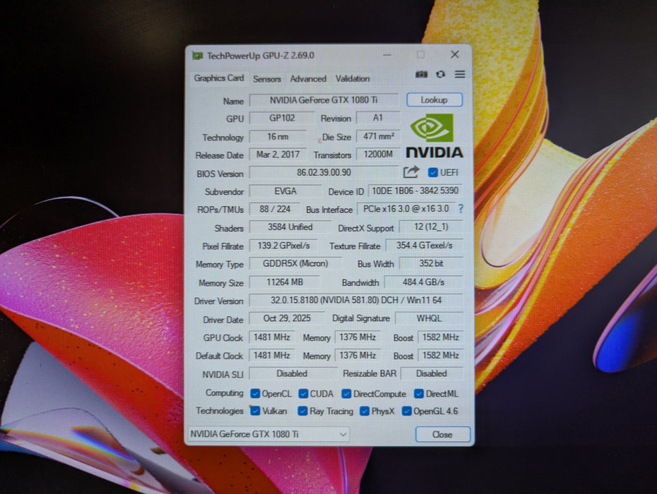Click the Resizable BAR value Disabled

point(432,373)
